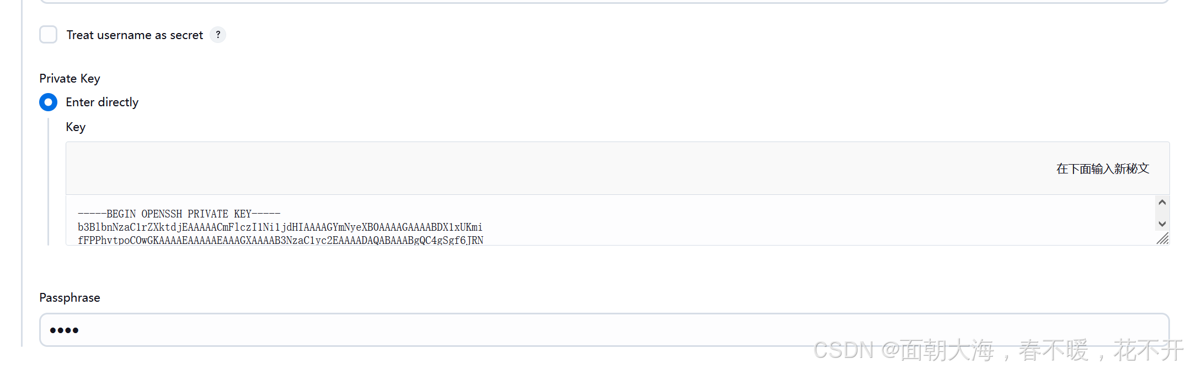Click the Private Key section label

coord(70,79)
